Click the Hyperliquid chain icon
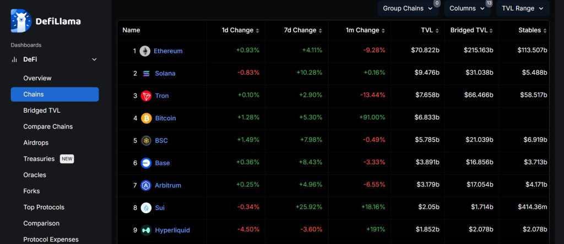Screen dimensions: 564x244 (x=146, y=230)
